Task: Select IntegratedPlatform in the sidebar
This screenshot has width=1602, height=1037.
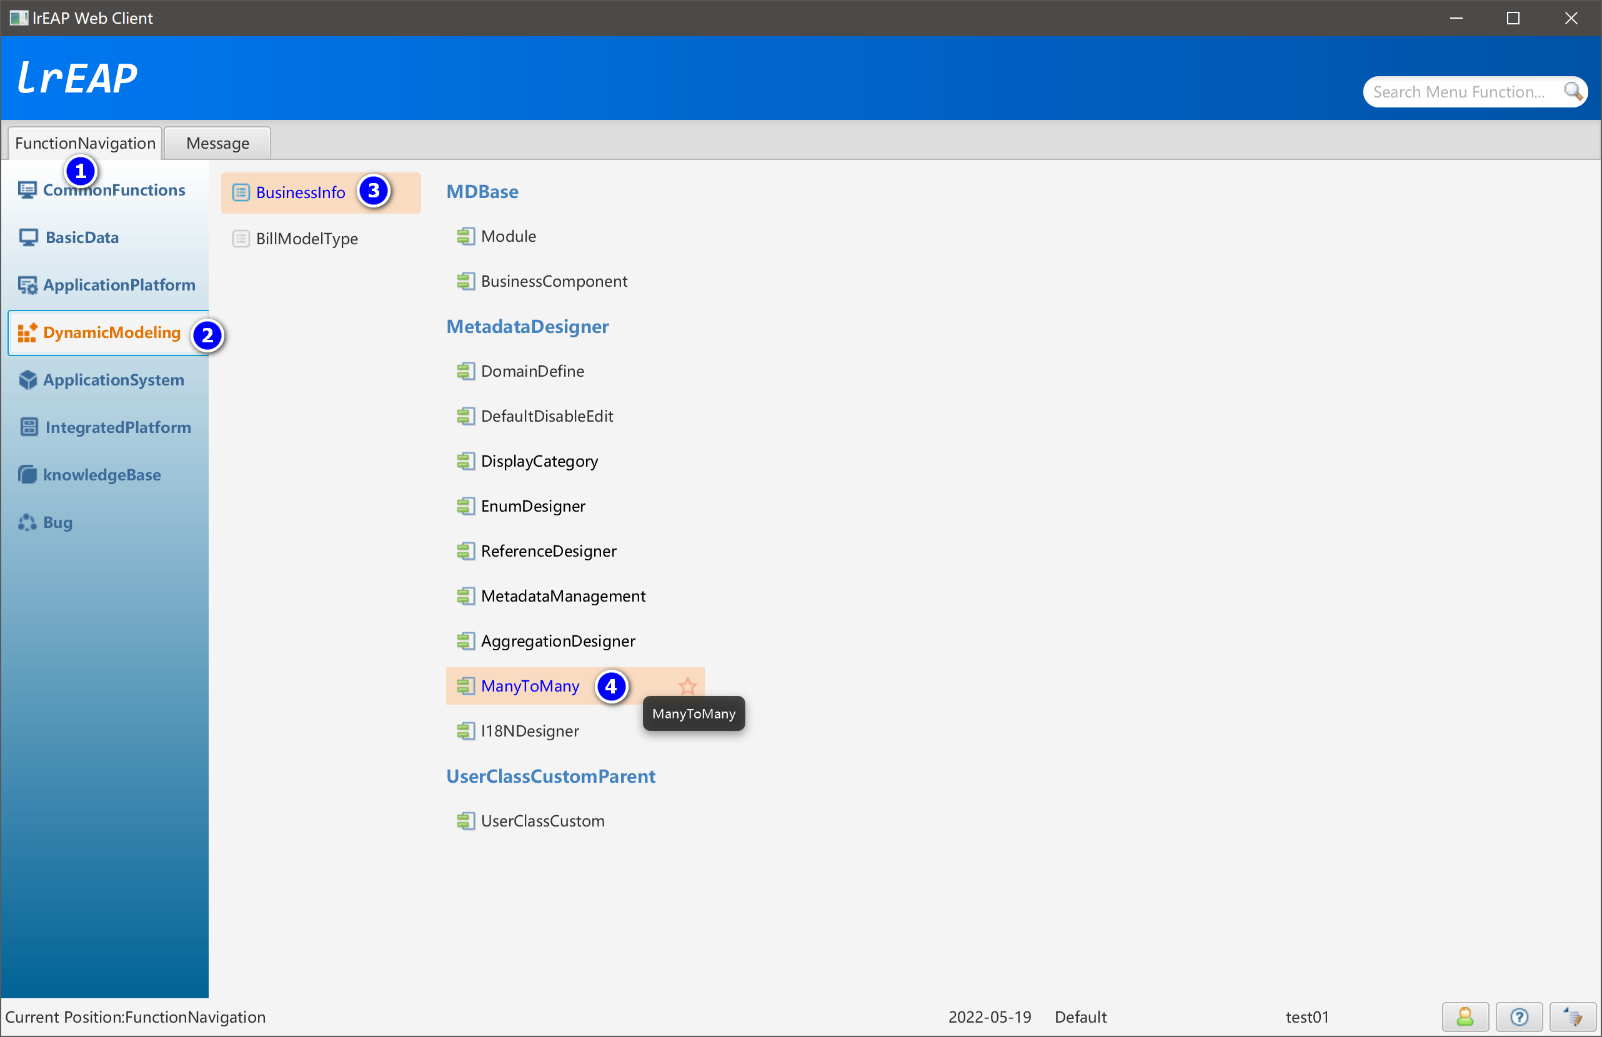Action: pyautogui.click(x=107, y=427)
